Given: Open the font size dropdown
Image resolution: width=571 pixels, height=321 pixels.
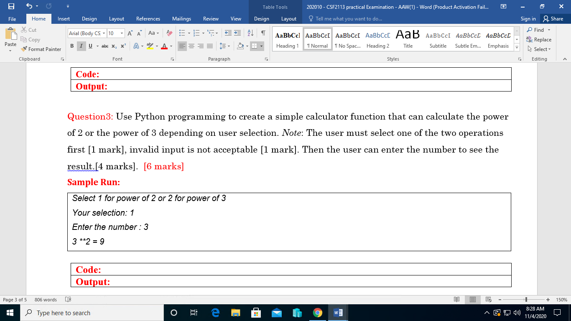Looking at the screenshot, I should click(x=122, y=33).
